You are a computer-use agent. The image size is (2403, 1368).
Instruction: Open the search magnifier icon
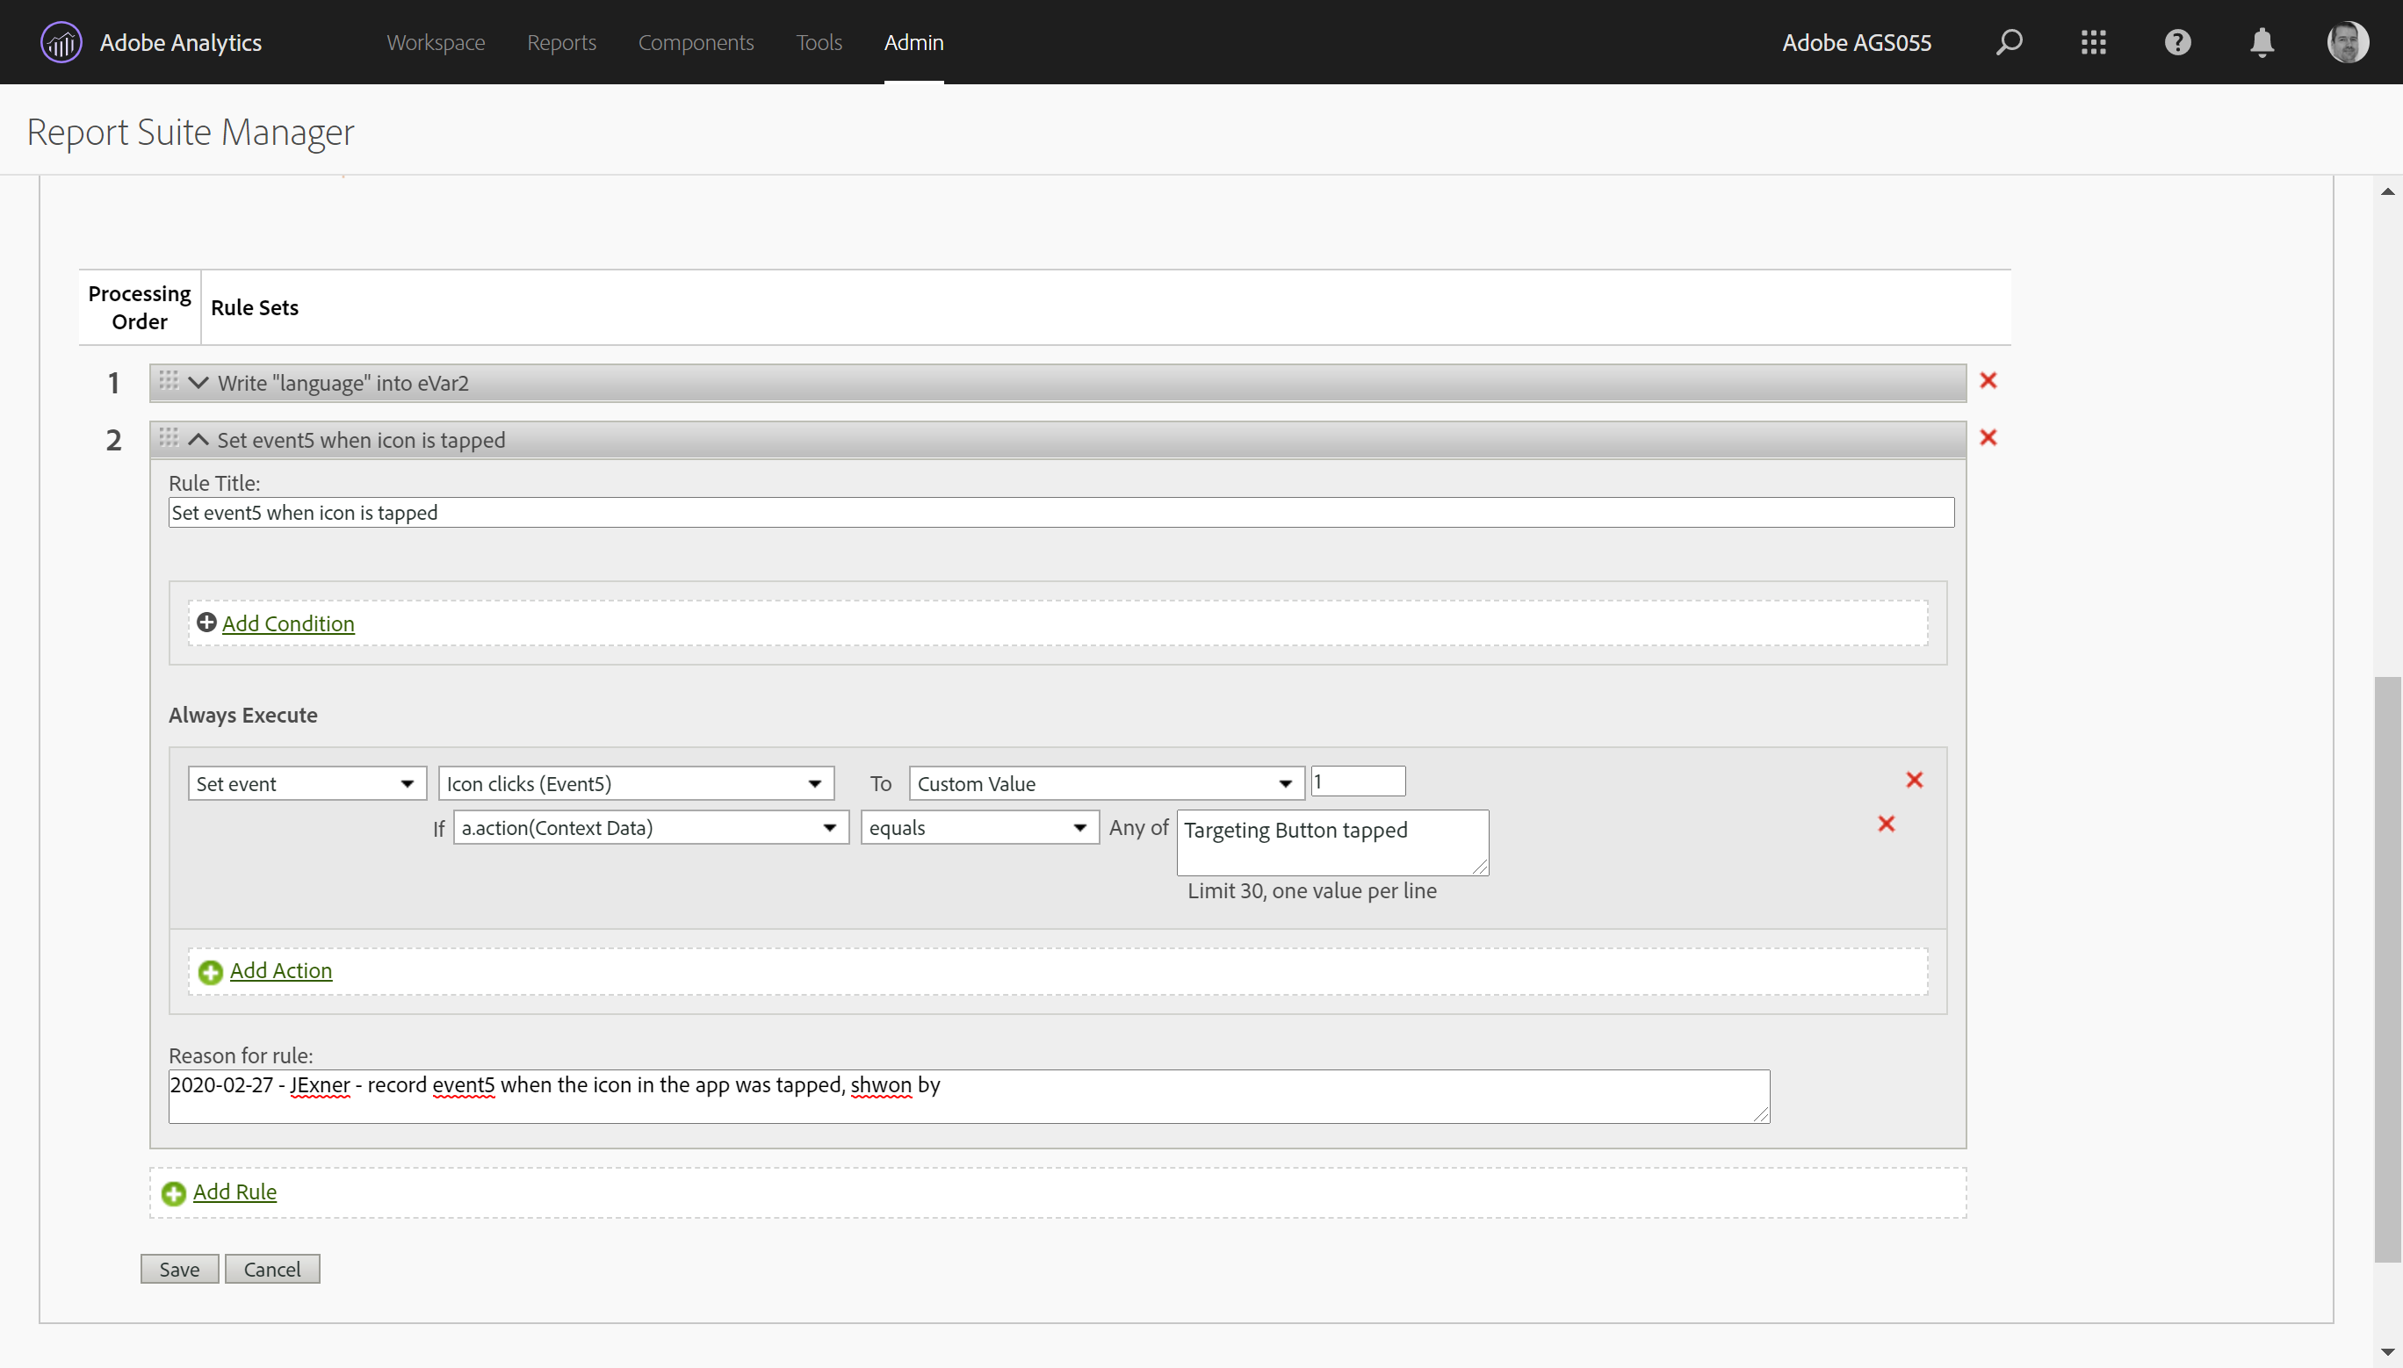click(x=2009, y=42)
